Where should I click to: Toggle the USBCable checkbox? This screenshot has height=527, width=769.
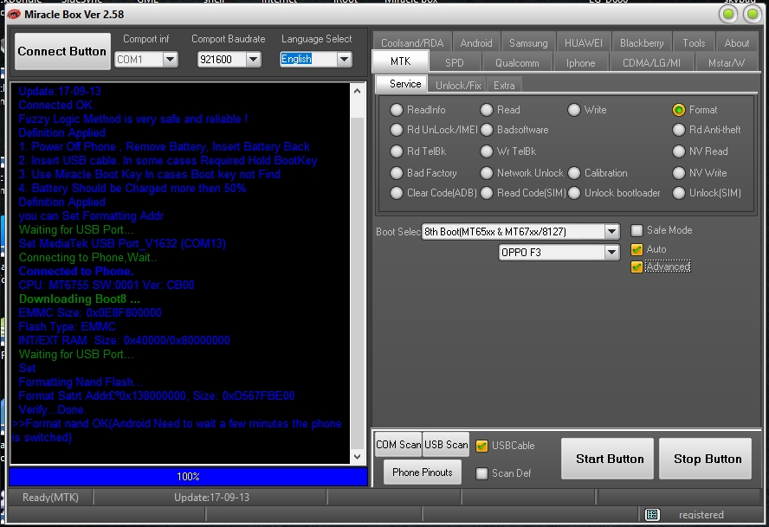(482, 446)
